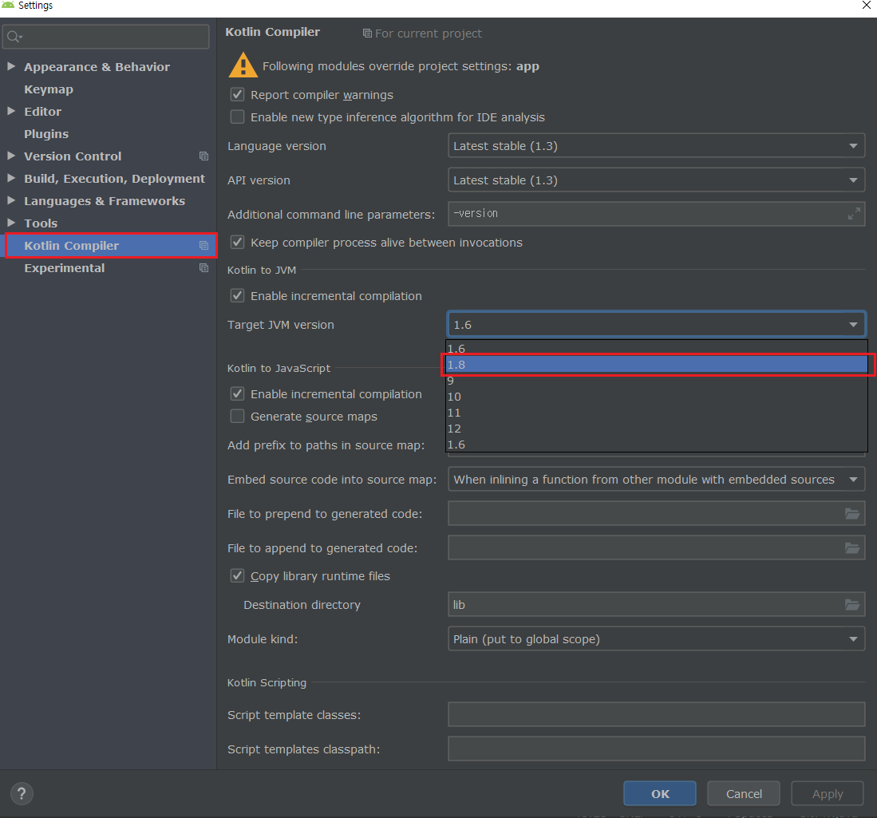The width and height of the screenshot is (877, 818).
Task: Select the last 1.6 list option
Action: pyautogui.click(x=657, y=445)
